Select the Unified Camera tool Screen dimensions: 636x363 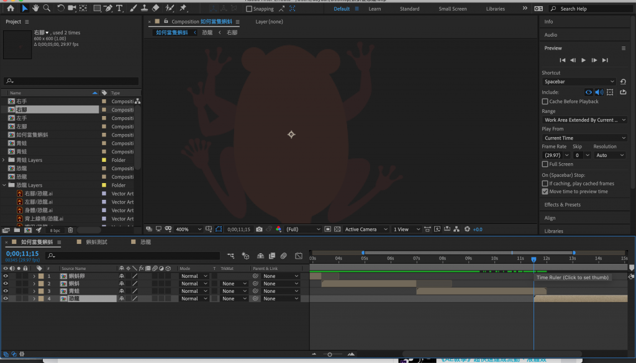pos(72,8)
